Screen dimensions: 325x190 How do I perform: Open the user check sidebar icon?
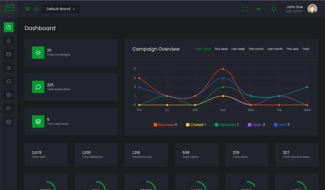click(8, 108)
